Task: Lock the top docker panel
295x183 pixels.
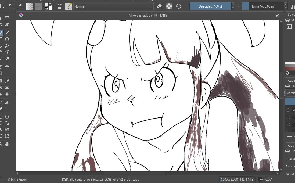Action: click(287, 20)
